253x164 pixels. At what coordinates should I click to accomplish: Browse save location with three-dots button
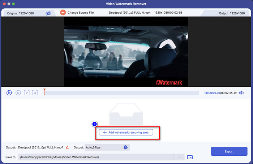click(179, 157)
